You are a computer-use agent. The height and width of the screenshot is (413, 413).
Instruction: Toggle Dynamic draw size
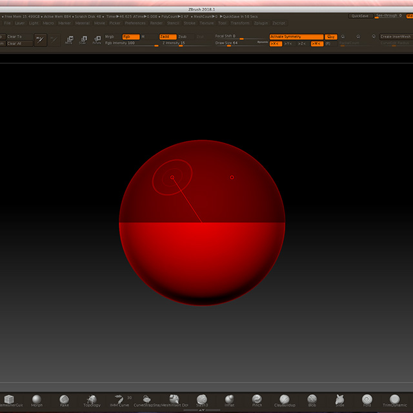[x=263, y=42]
